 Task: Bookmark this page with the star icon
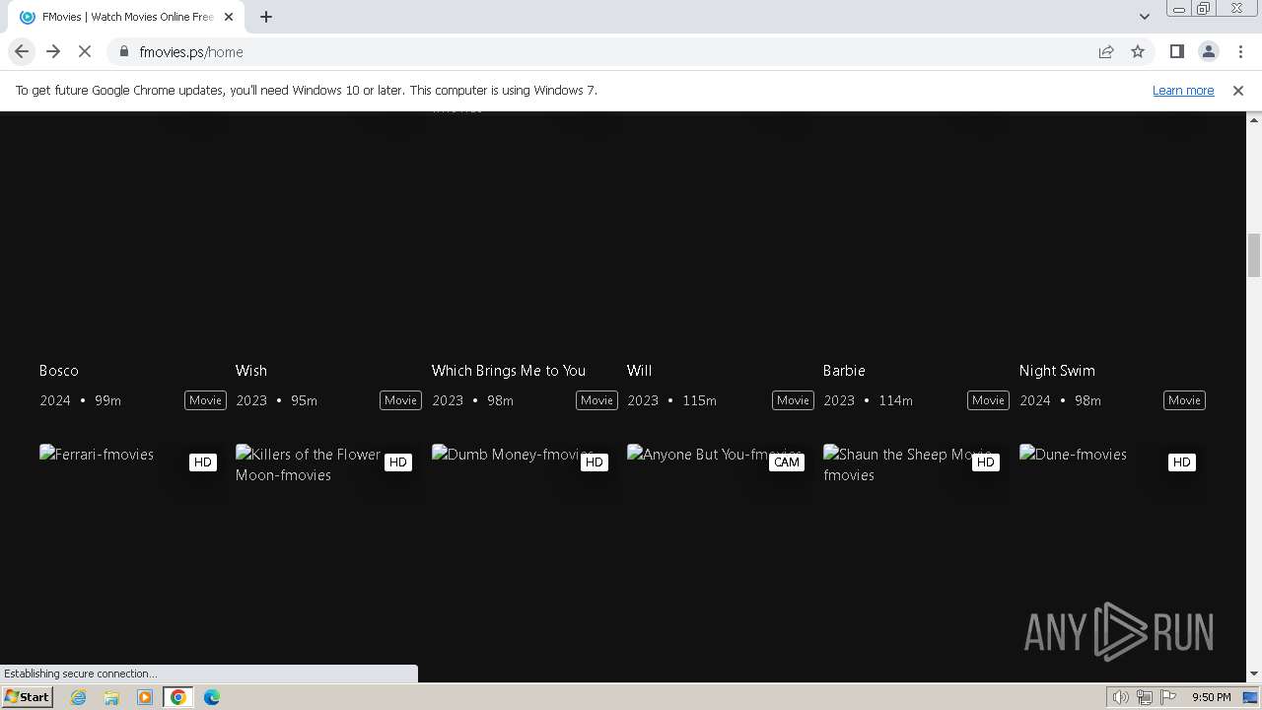pos(1138,51)
